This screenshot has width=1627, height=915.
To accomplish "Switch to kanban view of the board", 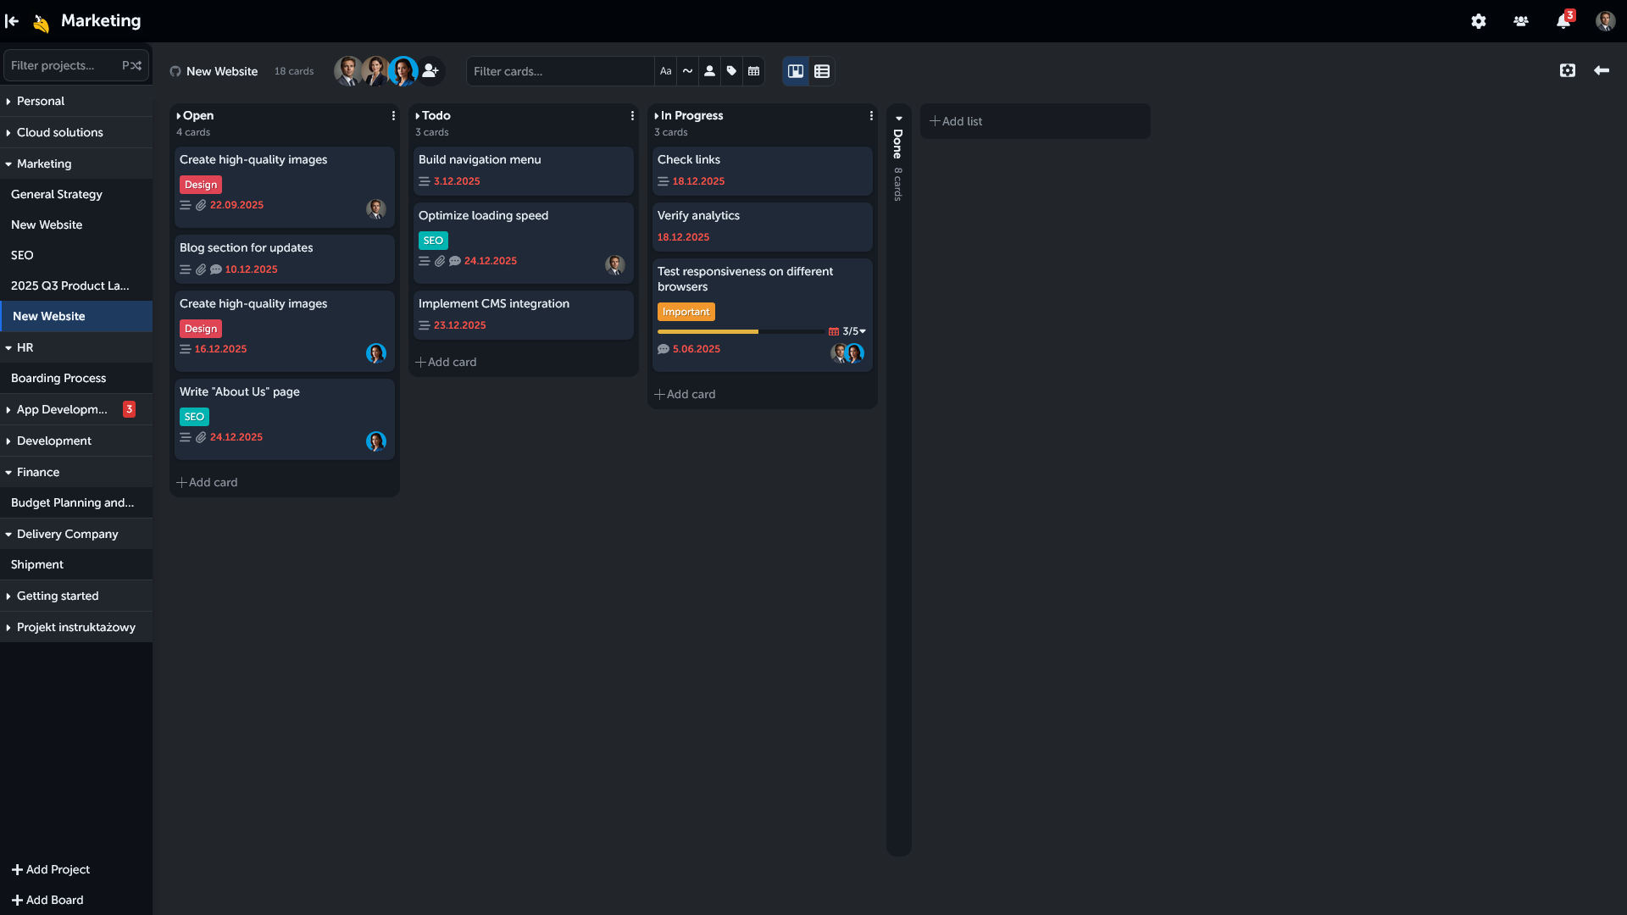I will [795, 71].
